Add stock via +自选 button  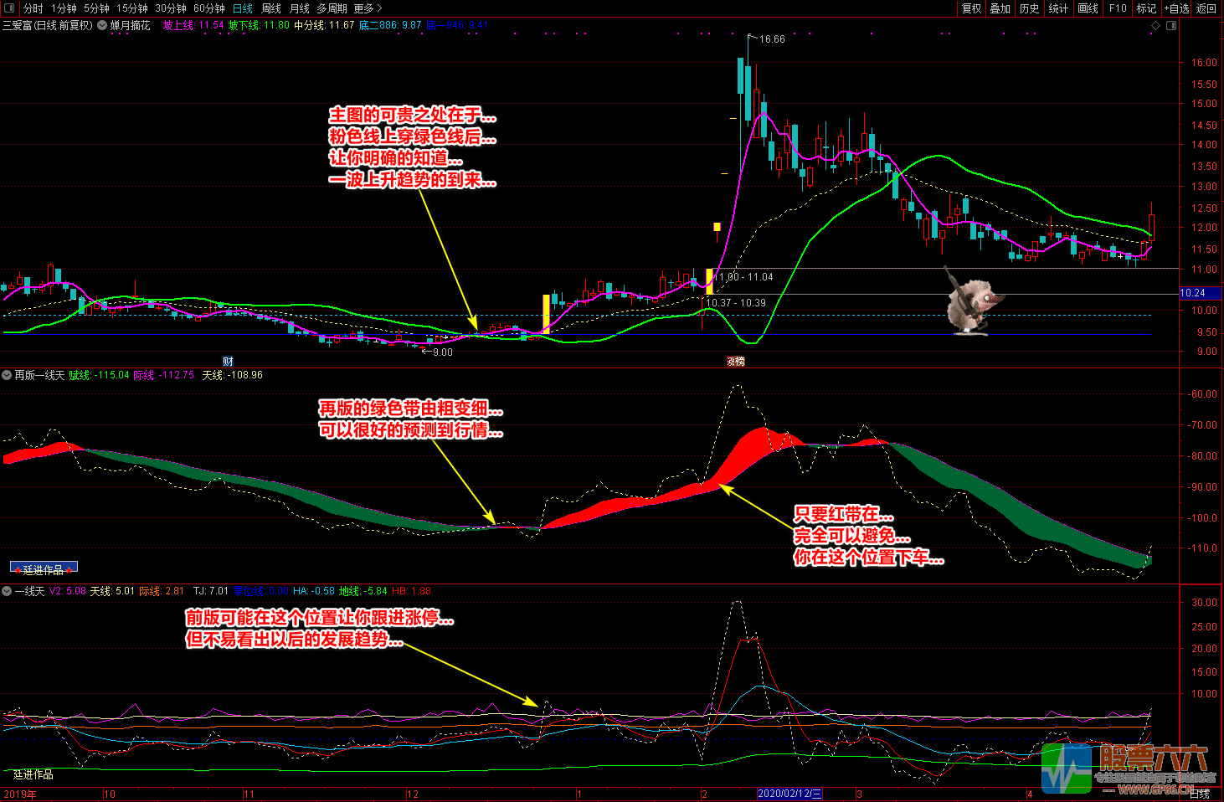tap(1176, 8)
